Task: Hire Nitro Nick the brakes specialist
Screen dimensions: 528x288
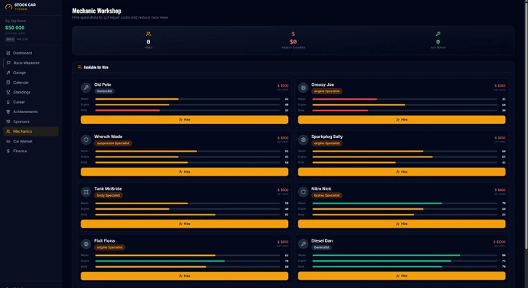Action: click(x=402, y=224)
